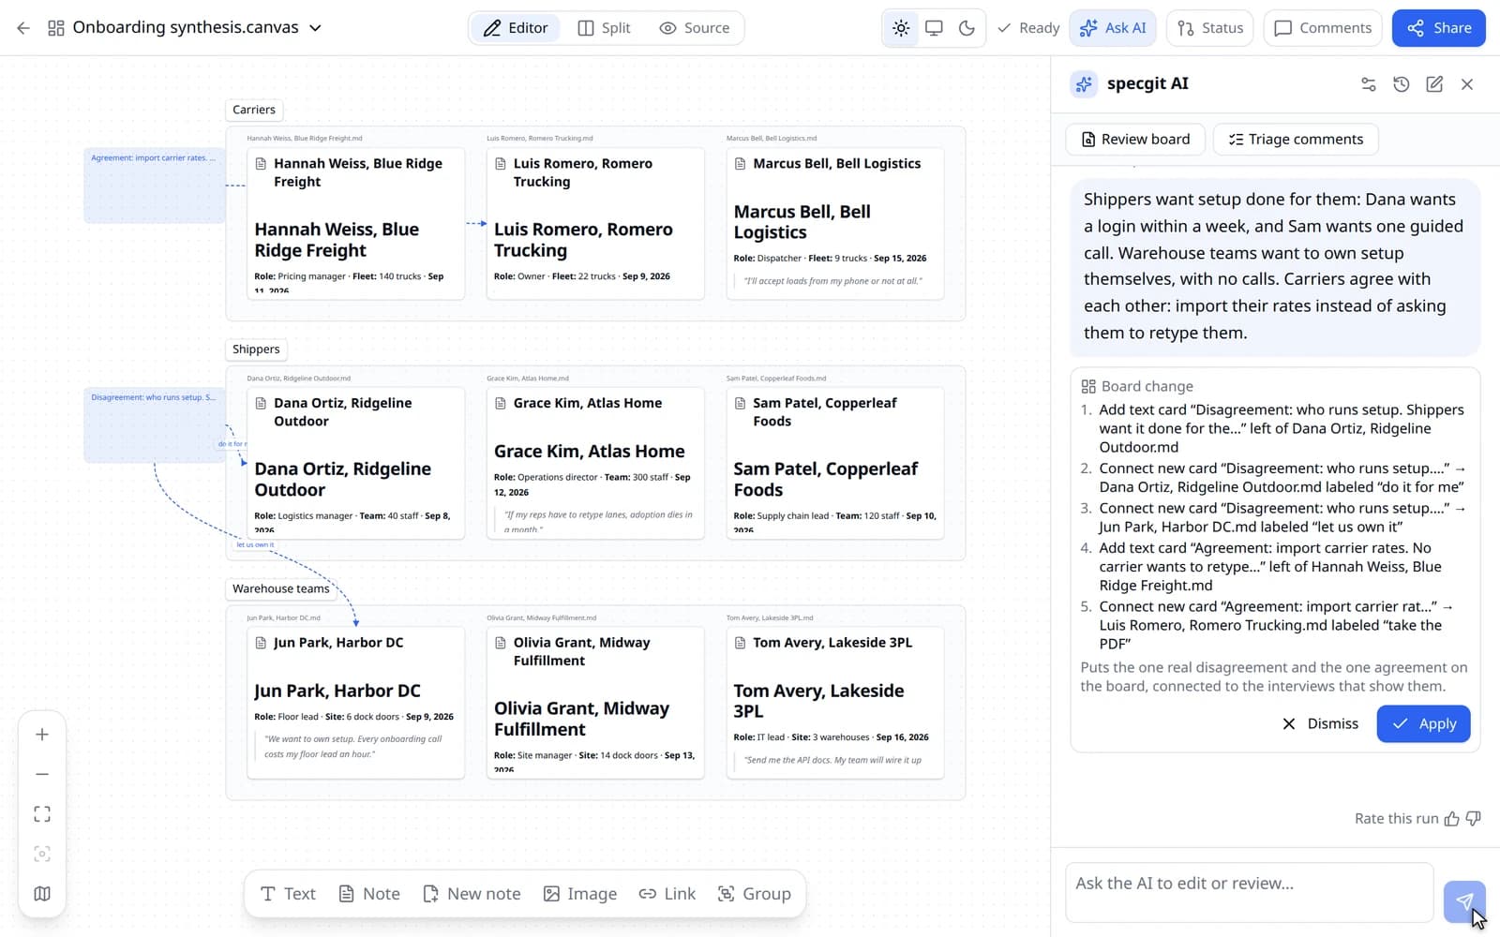Fit canvas to screen
Image resolution: width=1500 pixels, height=937 pixels.
(x=42, y=814)
